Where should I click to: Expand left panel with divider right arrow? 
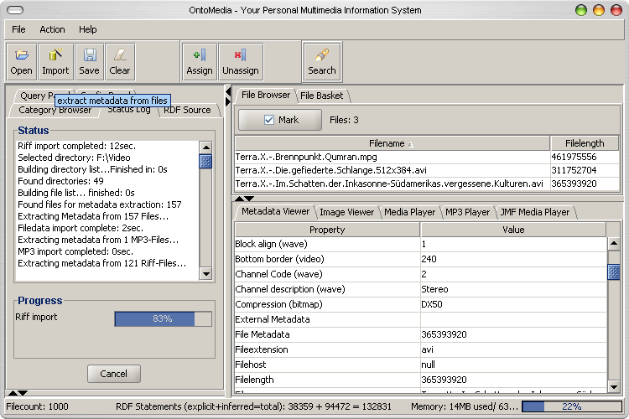[x=228, y=102]
